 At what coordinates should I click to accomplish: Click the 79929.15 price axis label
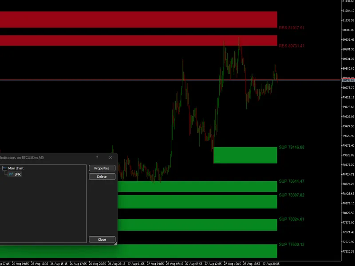348,97
